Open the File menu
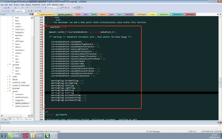The width and height of the screenshot is (222, 139). point(2,5)
